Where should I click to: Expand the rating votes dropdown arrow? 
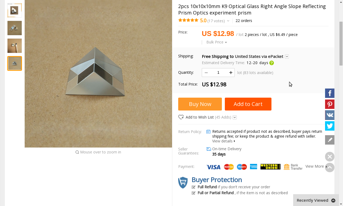click(x=228, y=21)
